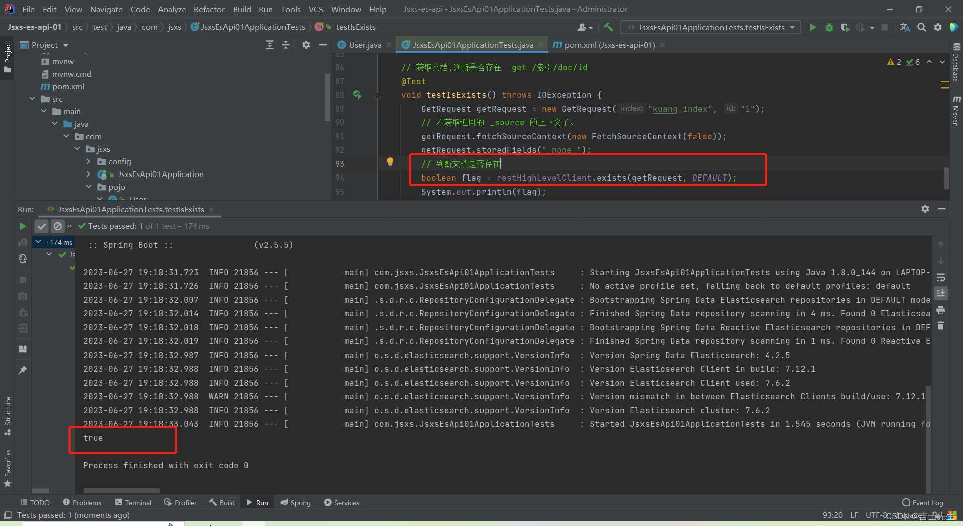Collapse the 174 ms test results root node
Image resolution: width=963 pixels, height=526 pixels.
coord(38,242)
